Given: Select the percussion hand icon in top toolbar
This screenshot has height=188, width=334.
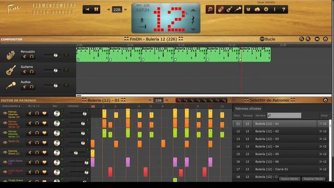Looking at the screenshot, I should click(x=220, y=9).
